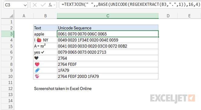Select row 10 header

pos(8,76)
